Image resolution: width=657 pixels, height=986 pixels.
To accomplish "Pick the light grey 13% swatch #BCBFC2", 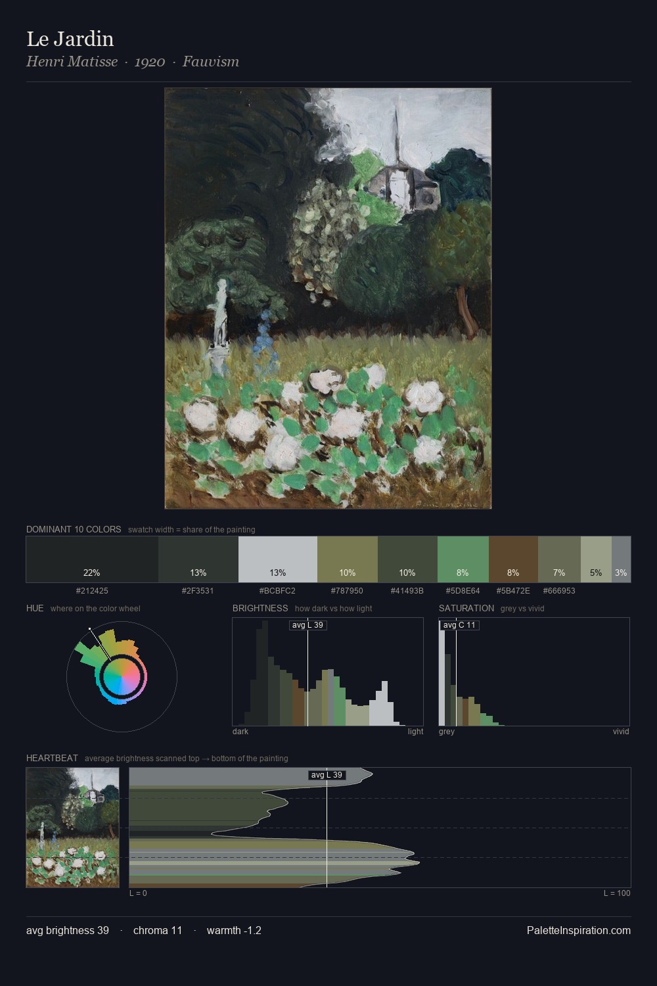I will pyautogui.click(x=278, y=559).
